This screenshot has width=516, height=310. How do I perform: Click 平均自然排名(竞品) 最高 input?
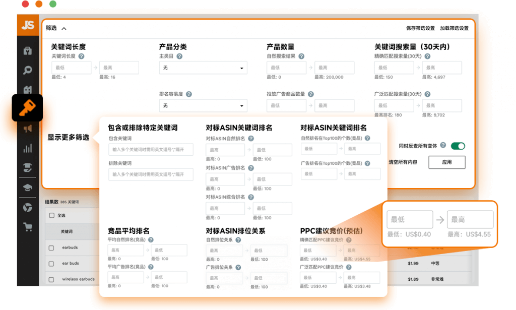[x=125, y=250]
